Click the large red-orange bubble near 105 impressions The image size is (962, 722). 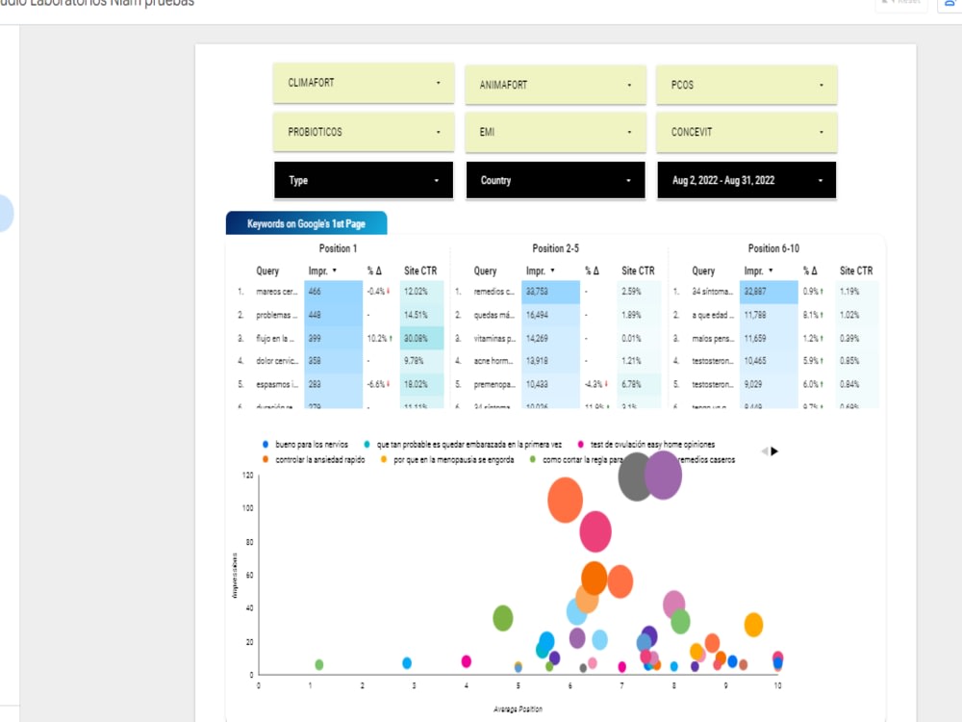[565, 501]
